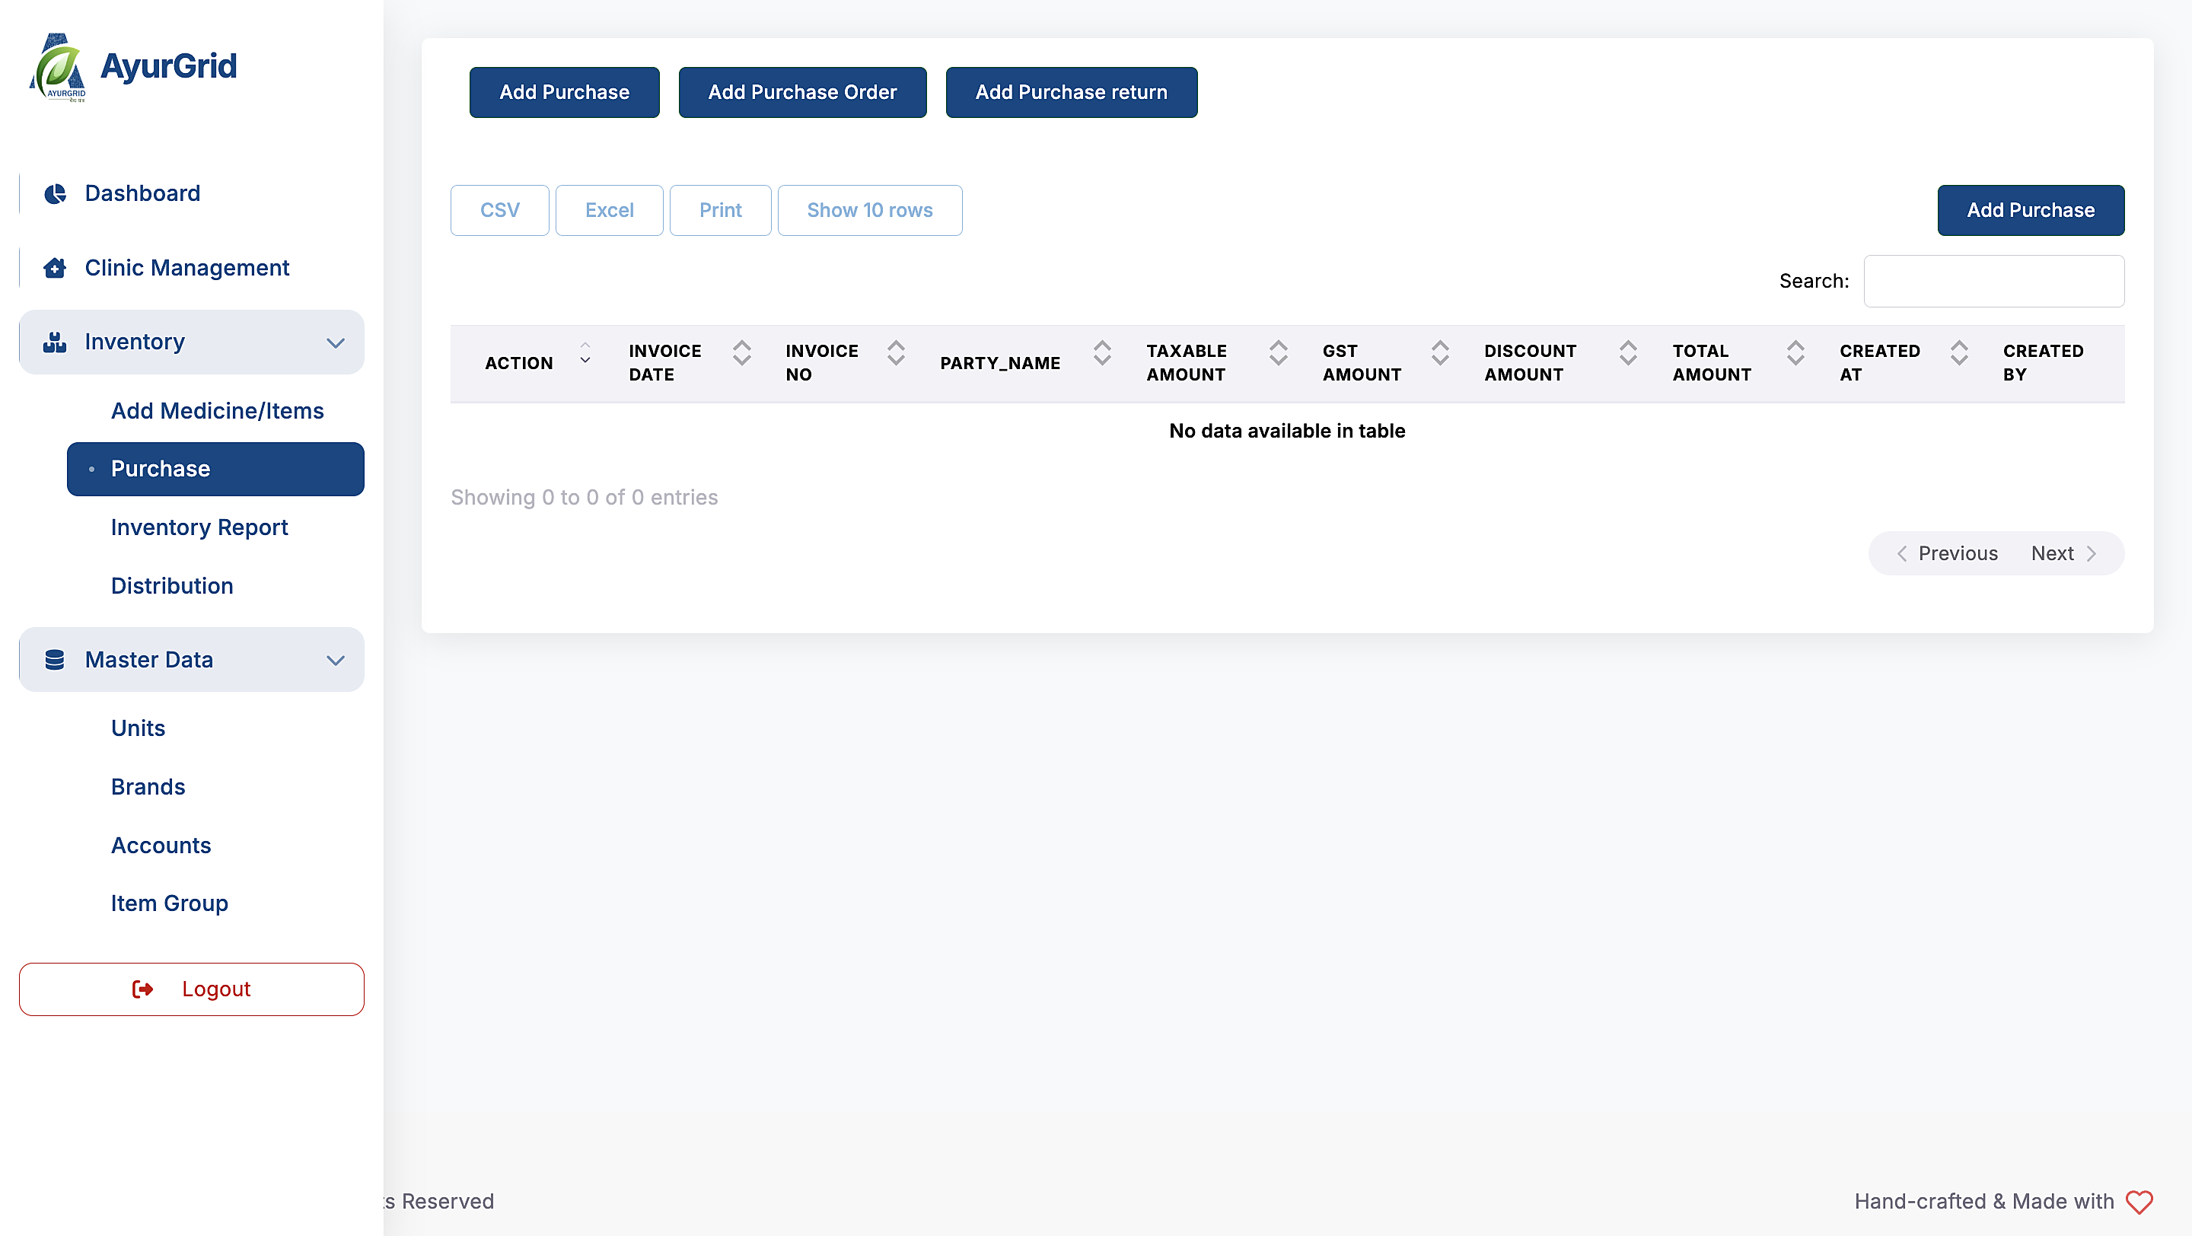Click top-left Add Purchase button
This screenshot has height=1236, width=2192.
(x=564, y=92)
